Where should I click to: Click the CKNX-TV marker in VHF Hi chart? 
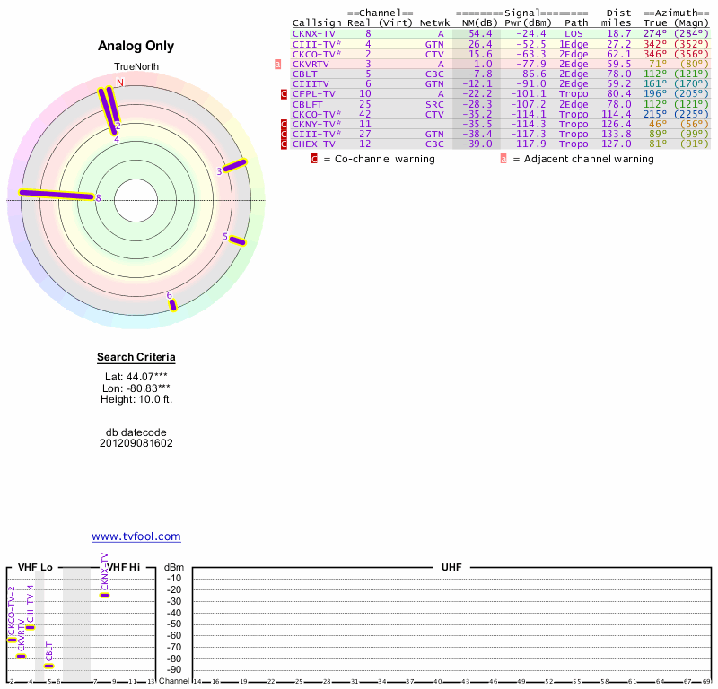point(105,595)
